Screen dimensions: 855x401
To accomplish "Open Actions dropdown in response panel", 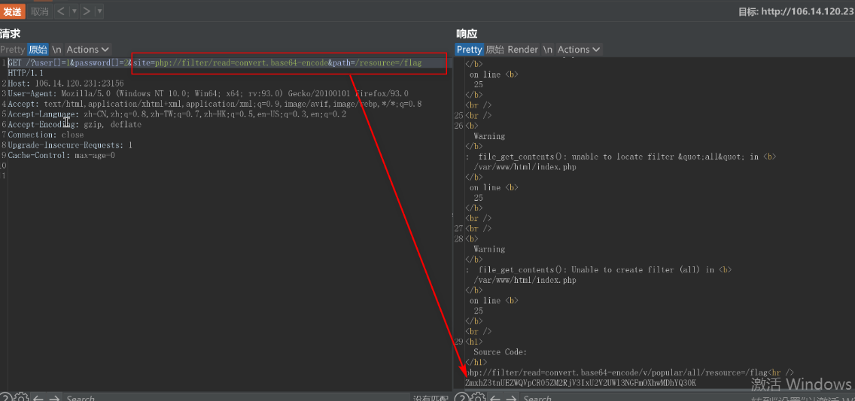I will pos(579,50).
